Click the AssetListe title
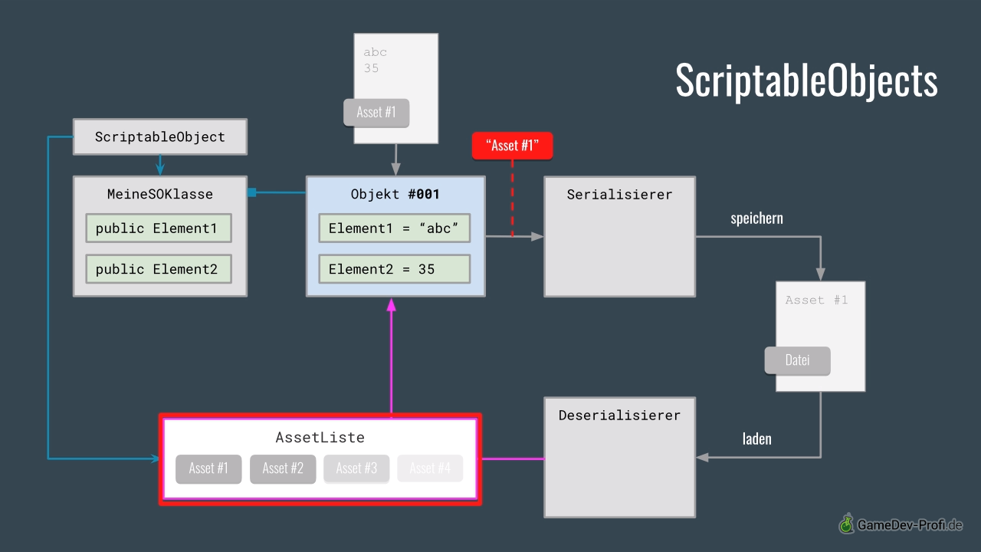Viewport: 981px width, 552px height. coord(320,438)
